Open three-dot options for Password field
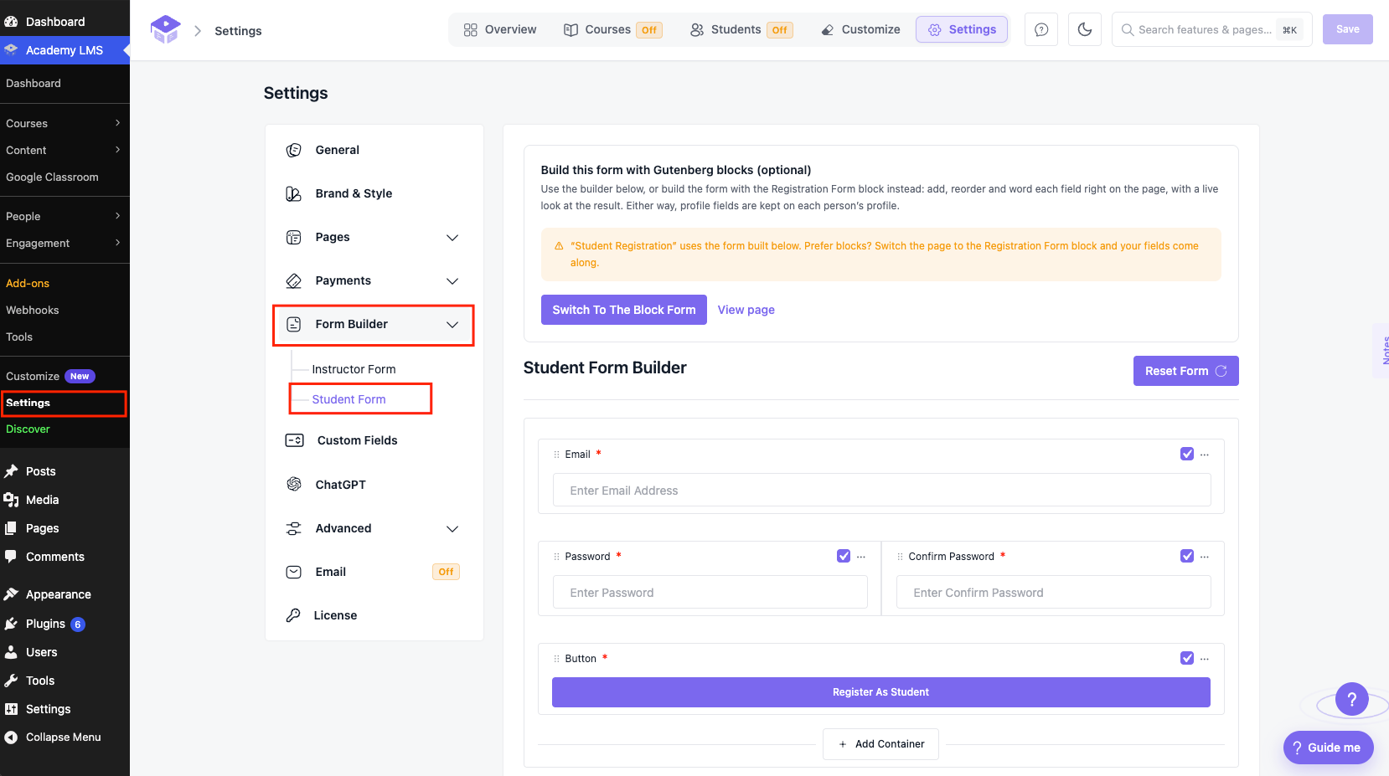1389x776 pixels. [861, 557]
